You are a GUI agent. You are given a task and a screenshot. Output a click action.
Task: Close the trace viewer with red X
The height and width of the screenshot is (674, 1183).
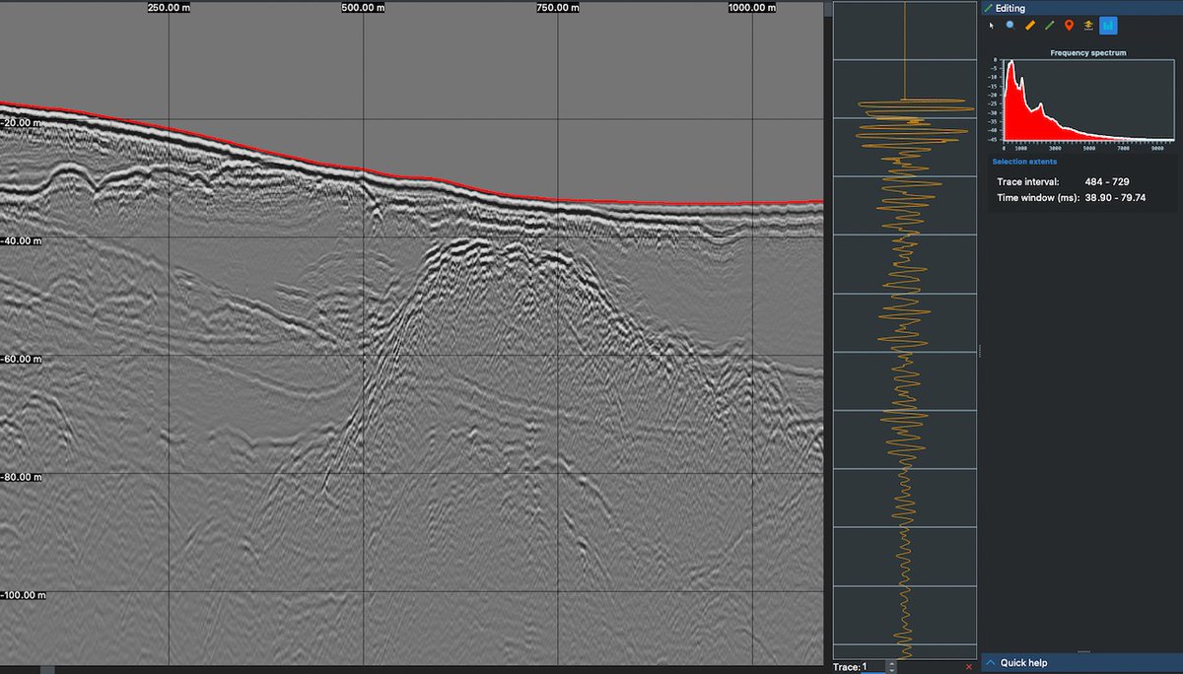[x=969, y=667]
